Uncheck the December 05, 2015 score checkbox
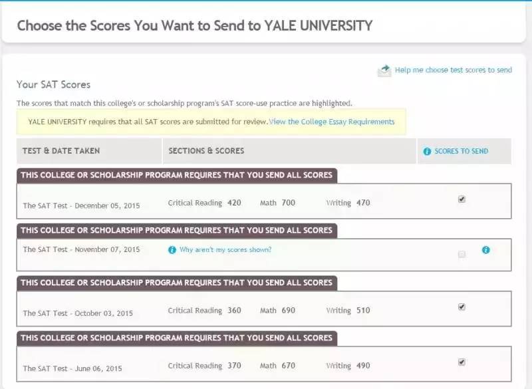The image size is (532, 389). (462, 199)
